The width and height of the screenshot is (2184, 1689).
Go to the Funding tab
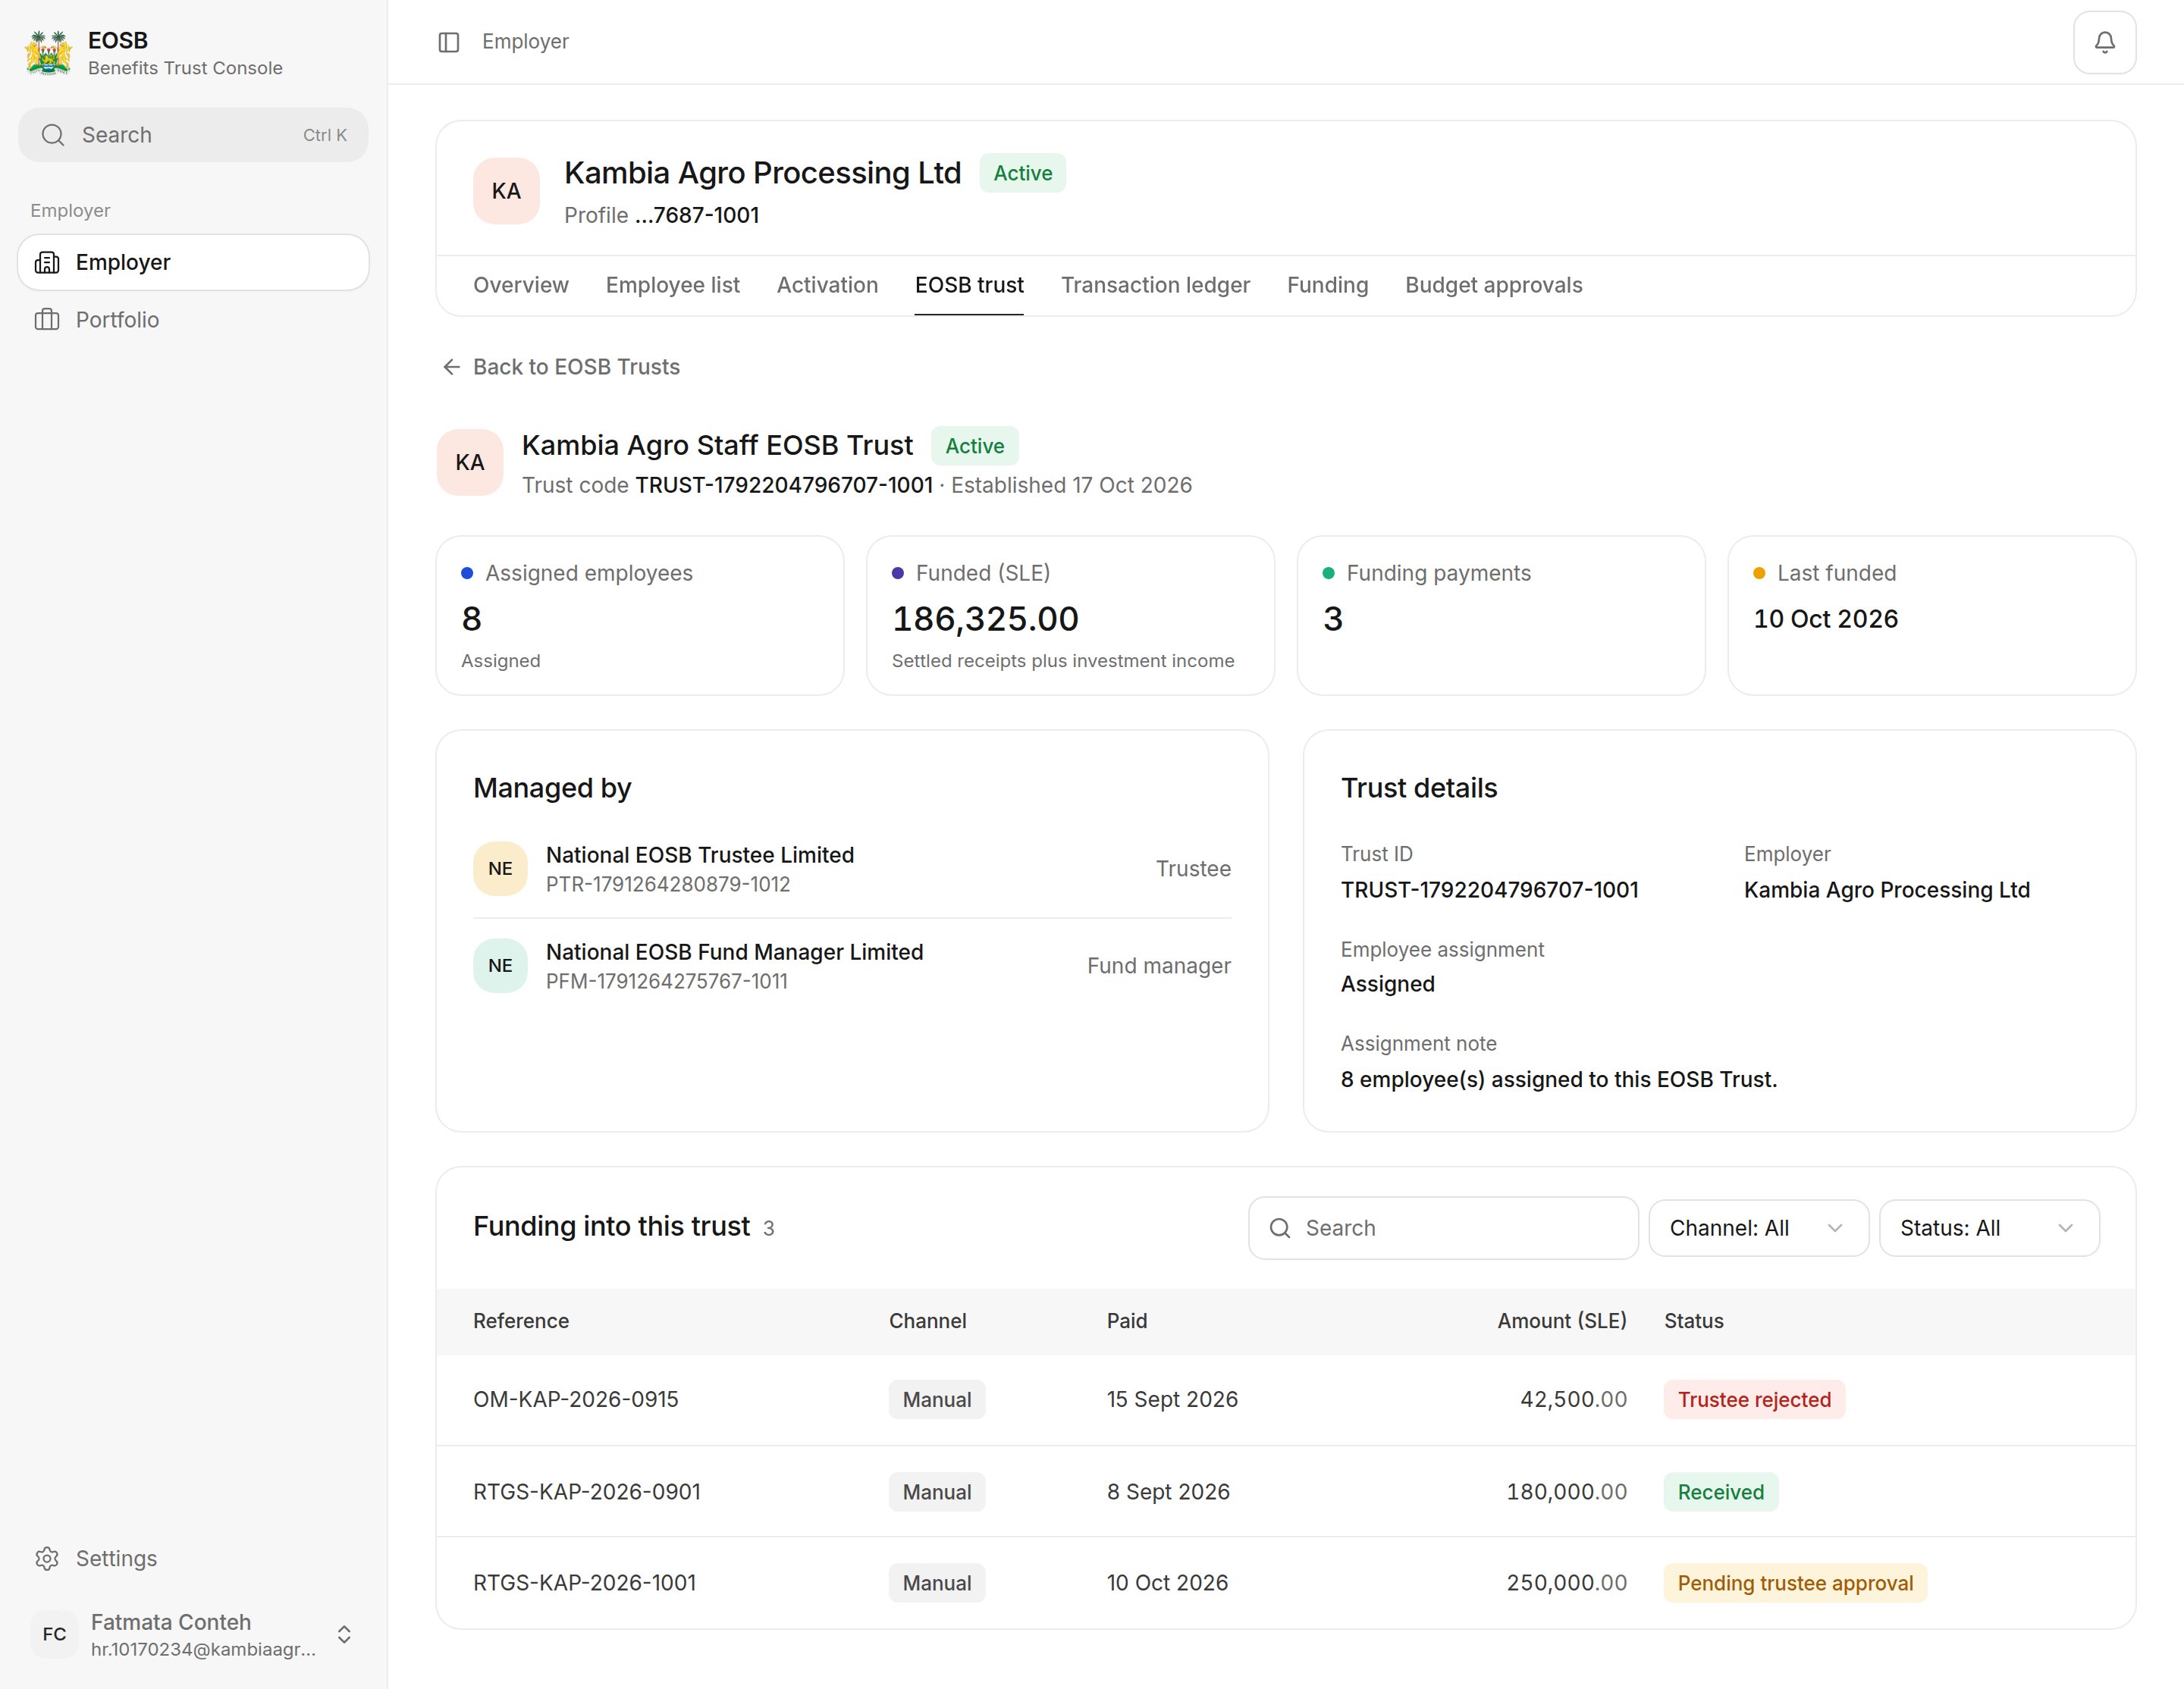[1327, 285]
